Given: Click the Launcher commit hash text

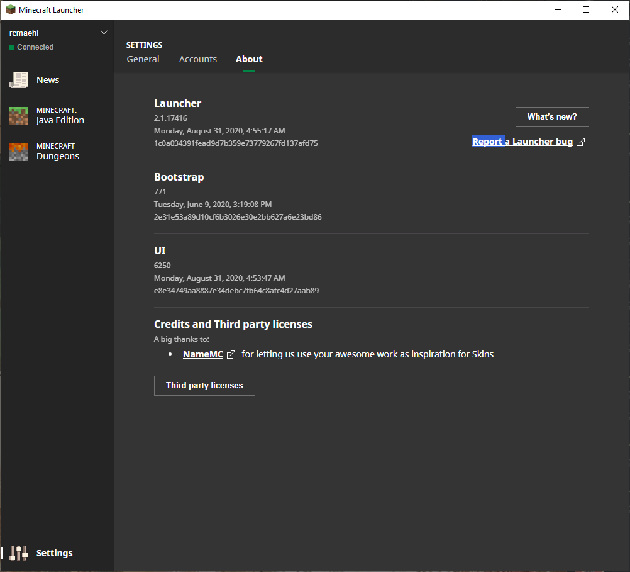Looking at the screenshot, I should point(236,143).
